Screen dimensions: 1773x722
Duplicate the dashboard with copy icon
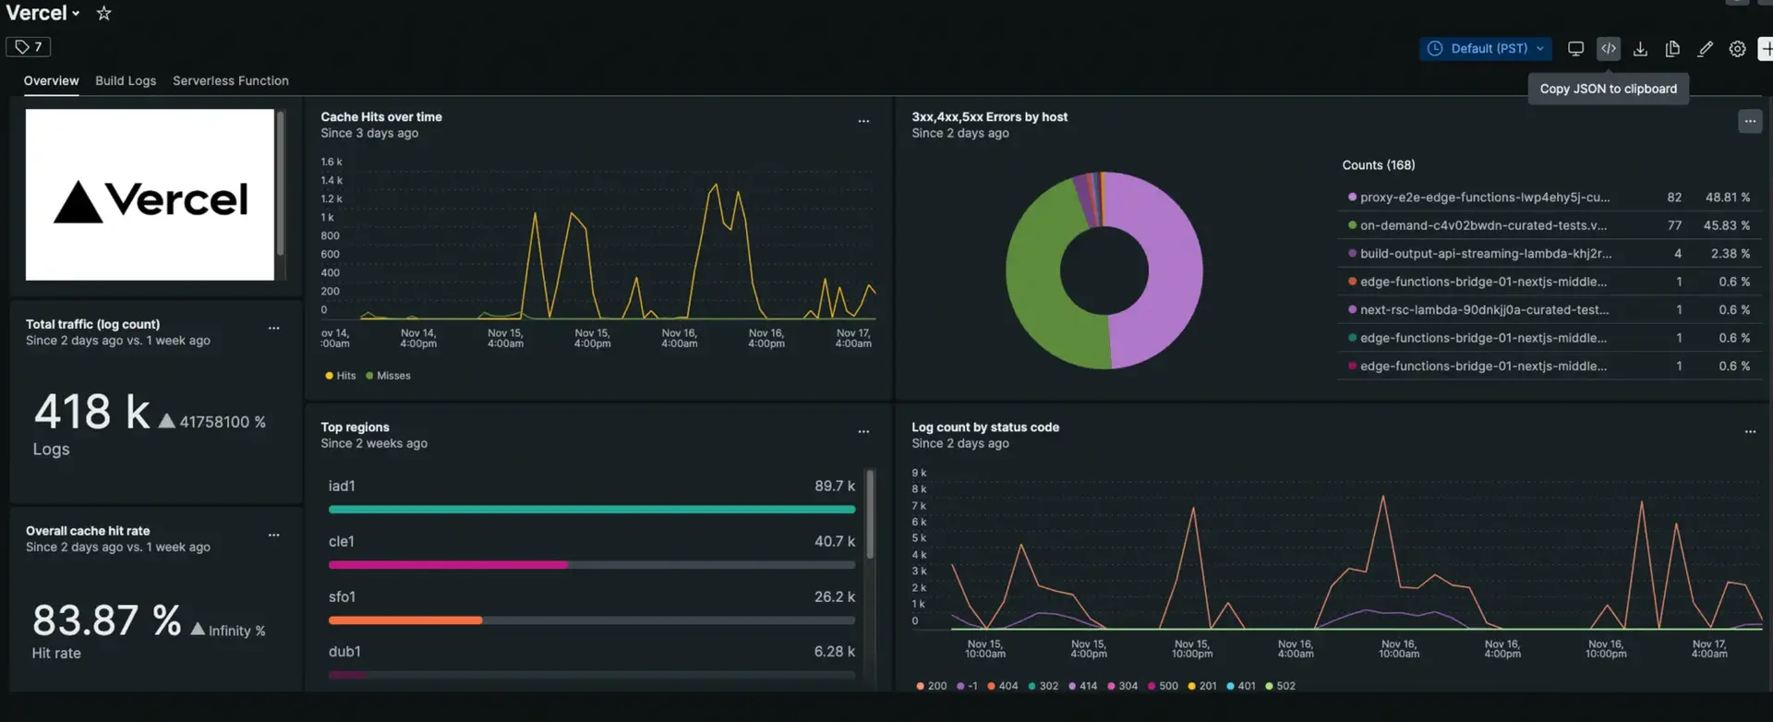[x=1672, y=49]
